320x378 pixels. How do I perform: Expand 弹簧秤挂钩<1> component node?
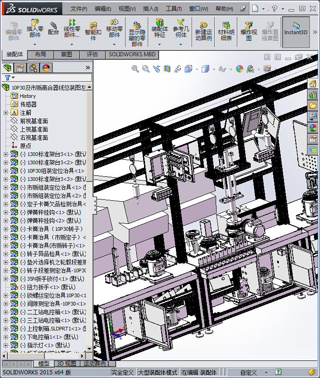click(x=6, y=212)
